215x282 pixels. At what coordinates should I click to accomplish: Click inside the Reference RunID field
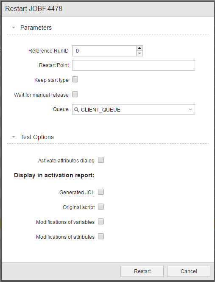104,51
